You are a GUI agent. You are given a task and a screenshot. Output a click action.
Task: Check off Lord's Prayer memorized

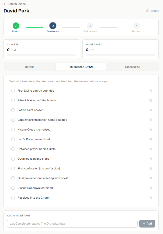click(x=13, y=139)
